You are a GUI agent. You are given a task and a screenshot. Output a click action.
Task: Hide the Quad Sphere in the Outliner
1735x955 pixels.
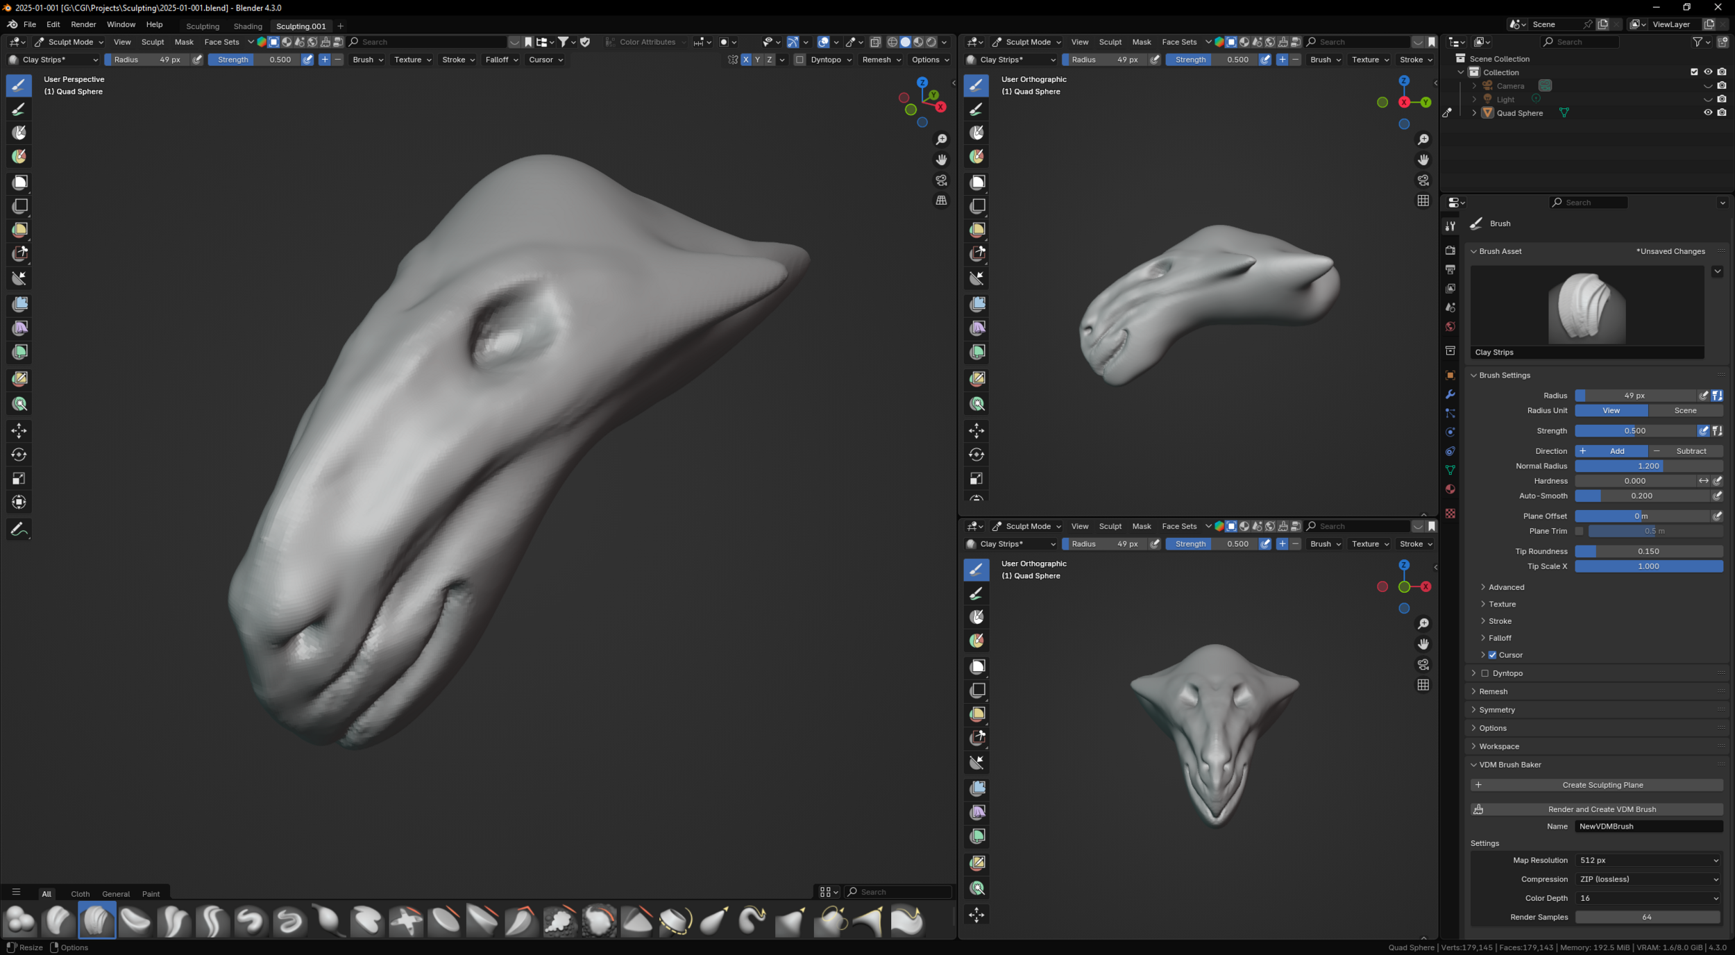coord(1708,112)
